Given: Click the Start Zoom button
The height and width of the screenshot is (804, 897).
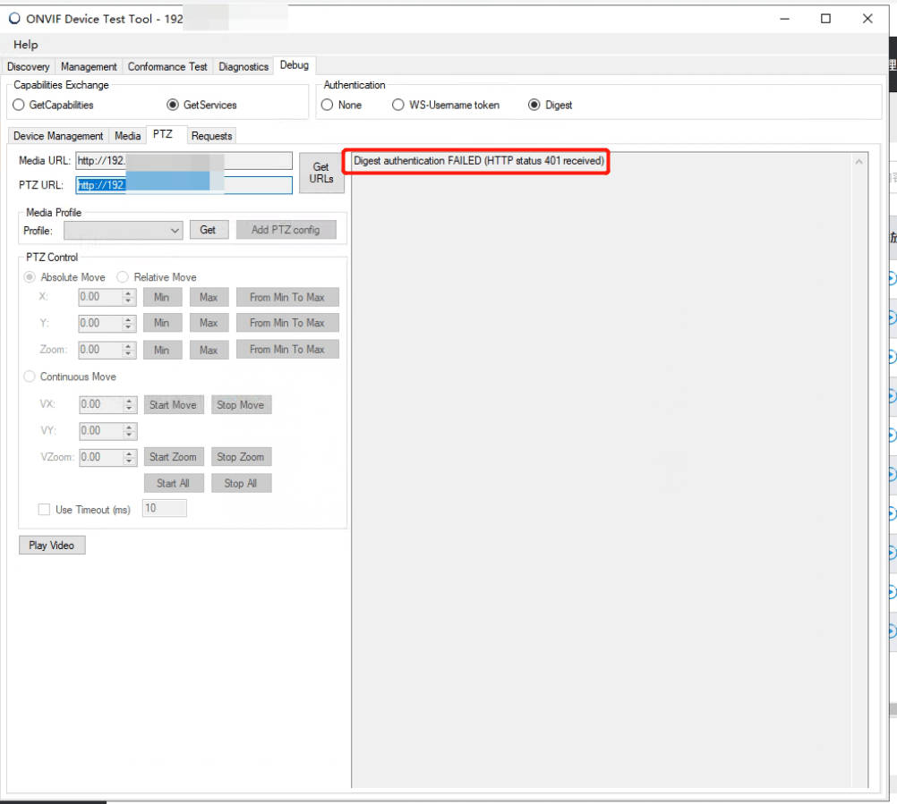Looking at the screenshot, I should coord(174,457).
